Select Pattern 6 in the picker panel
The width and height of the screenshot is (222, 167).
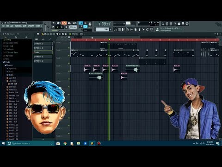pyautogui.click(x=43, y=61)
